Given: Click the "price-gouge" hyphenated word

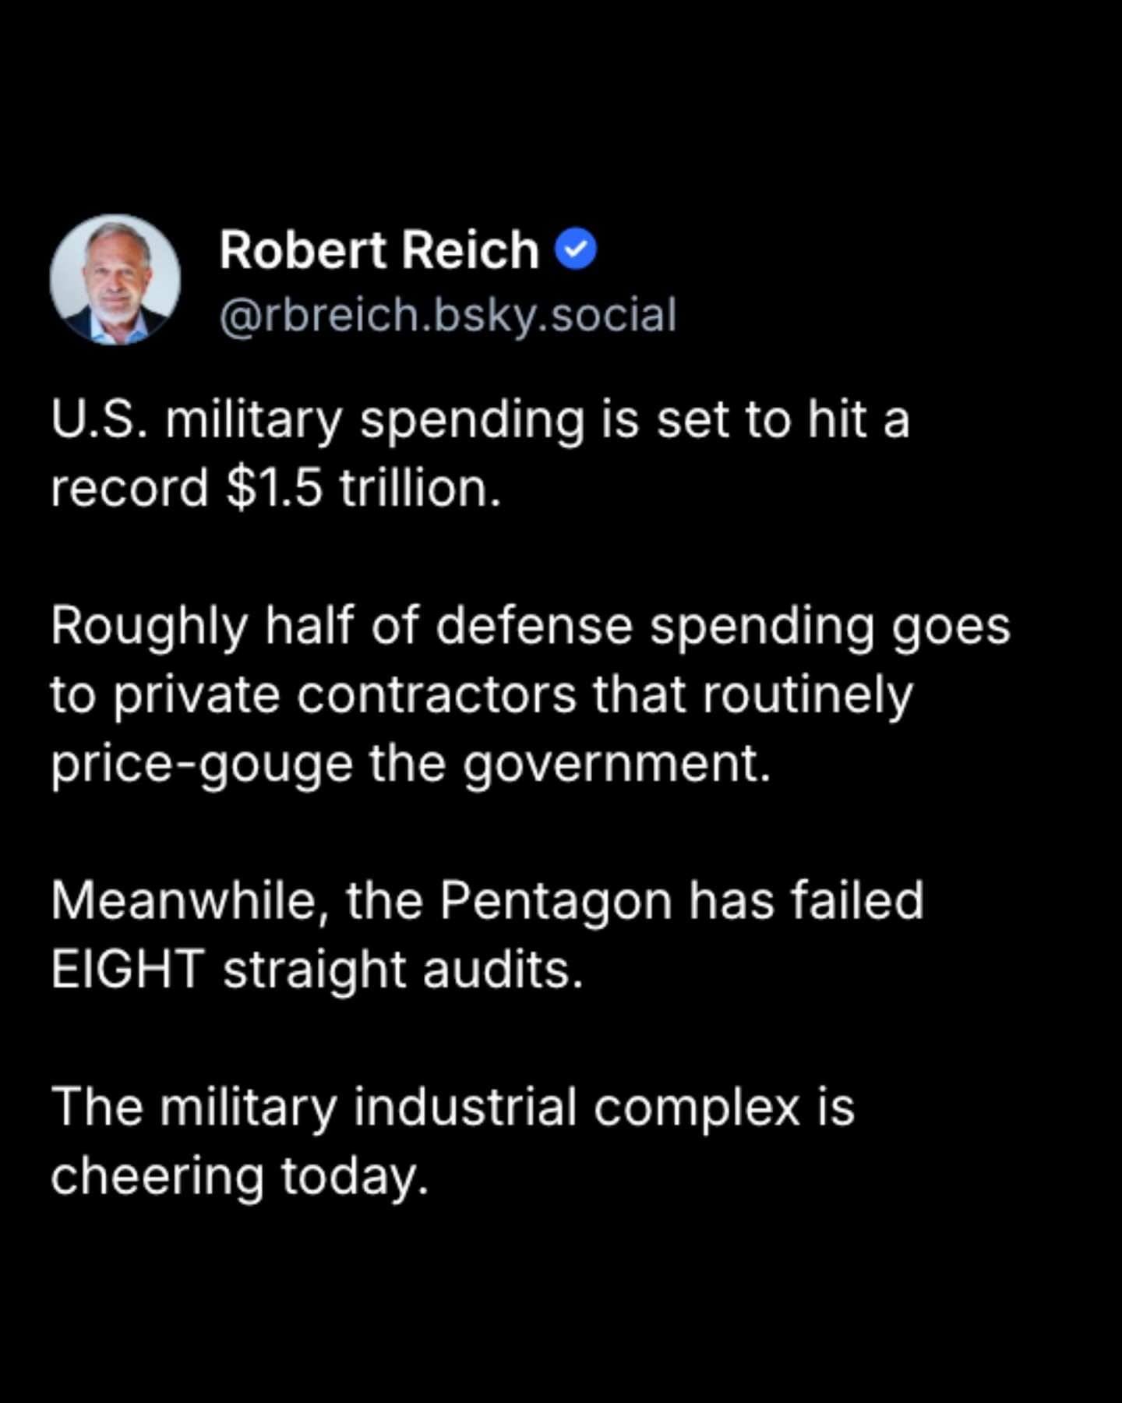Looking at the screenshot, I should 202,763.
